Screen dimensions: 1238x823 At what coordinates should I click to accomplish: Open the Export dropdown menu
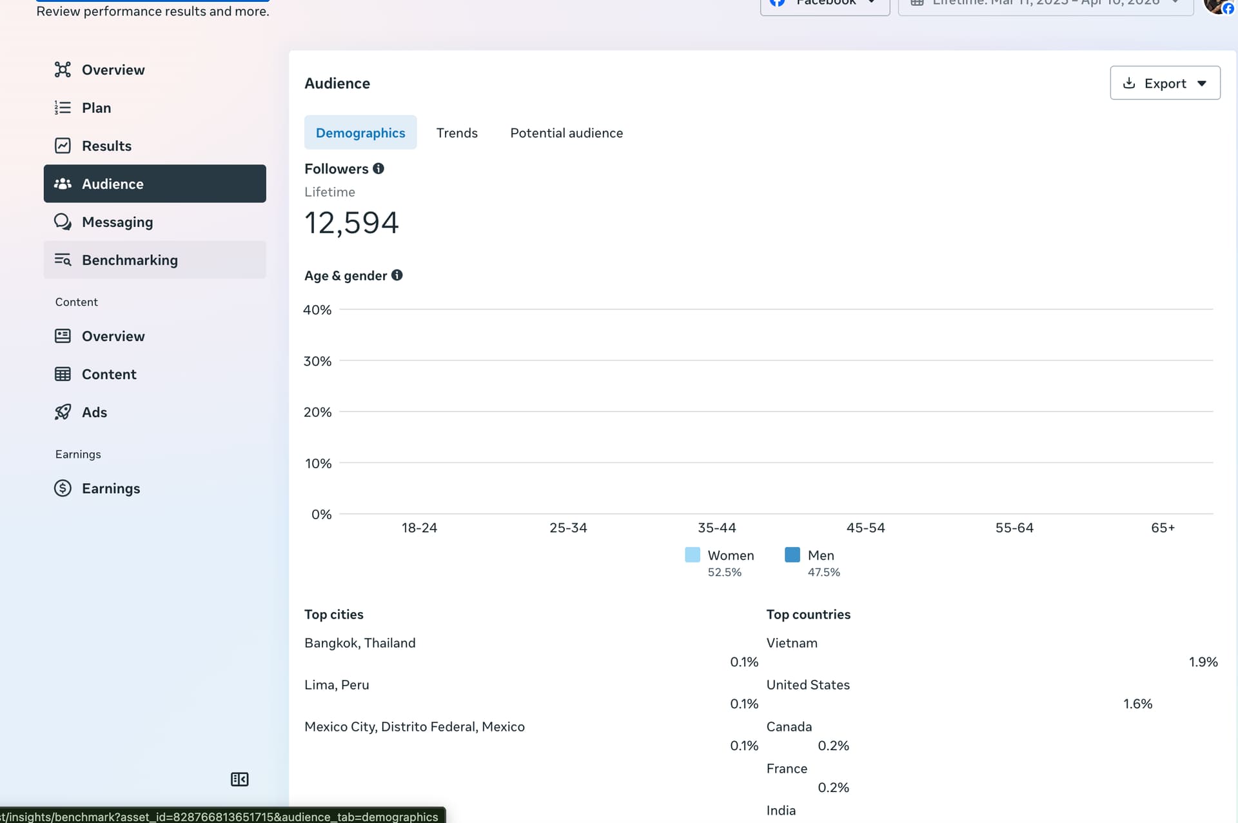[1164, 83]
